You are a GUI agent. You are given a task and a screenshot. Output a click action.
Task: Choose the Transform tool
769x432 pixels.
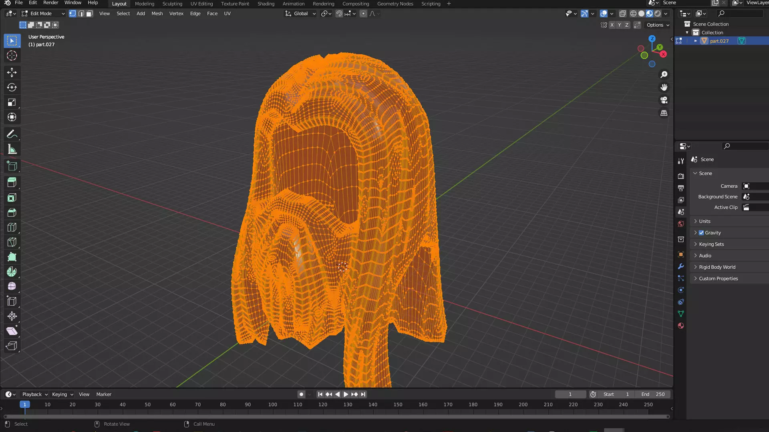tap(12, 117)
